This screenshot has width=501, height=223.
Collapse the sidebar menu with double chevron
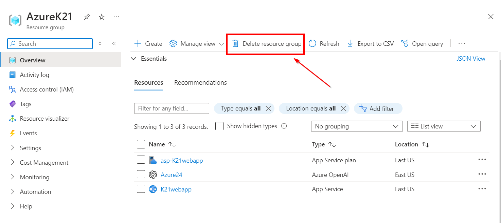(114, 44)
